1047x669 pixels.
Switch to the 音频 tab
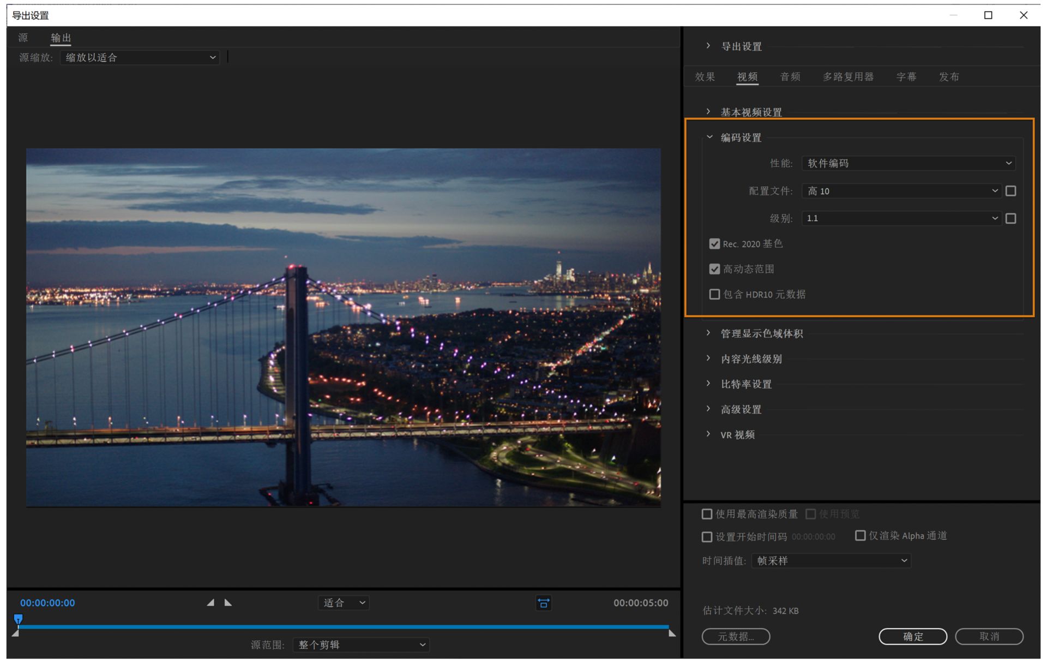(790, 77)
